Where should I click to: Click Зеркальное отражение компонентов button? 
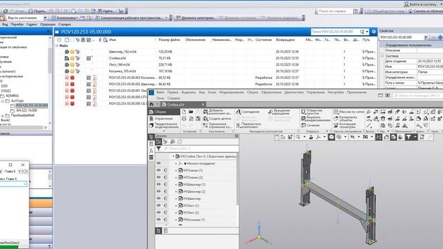(217, 125)
